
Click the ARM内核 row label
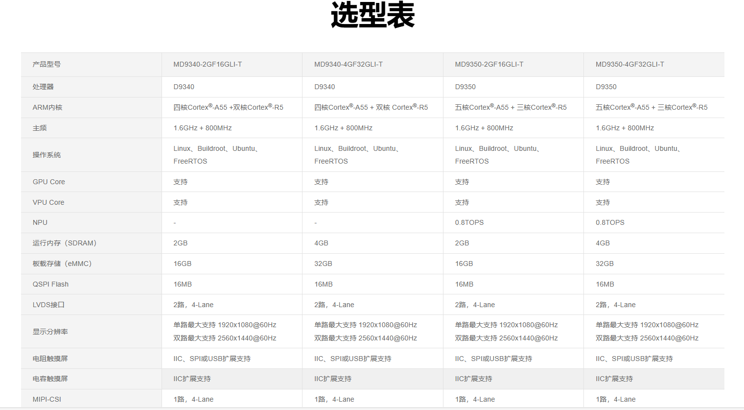pos(47,107)
